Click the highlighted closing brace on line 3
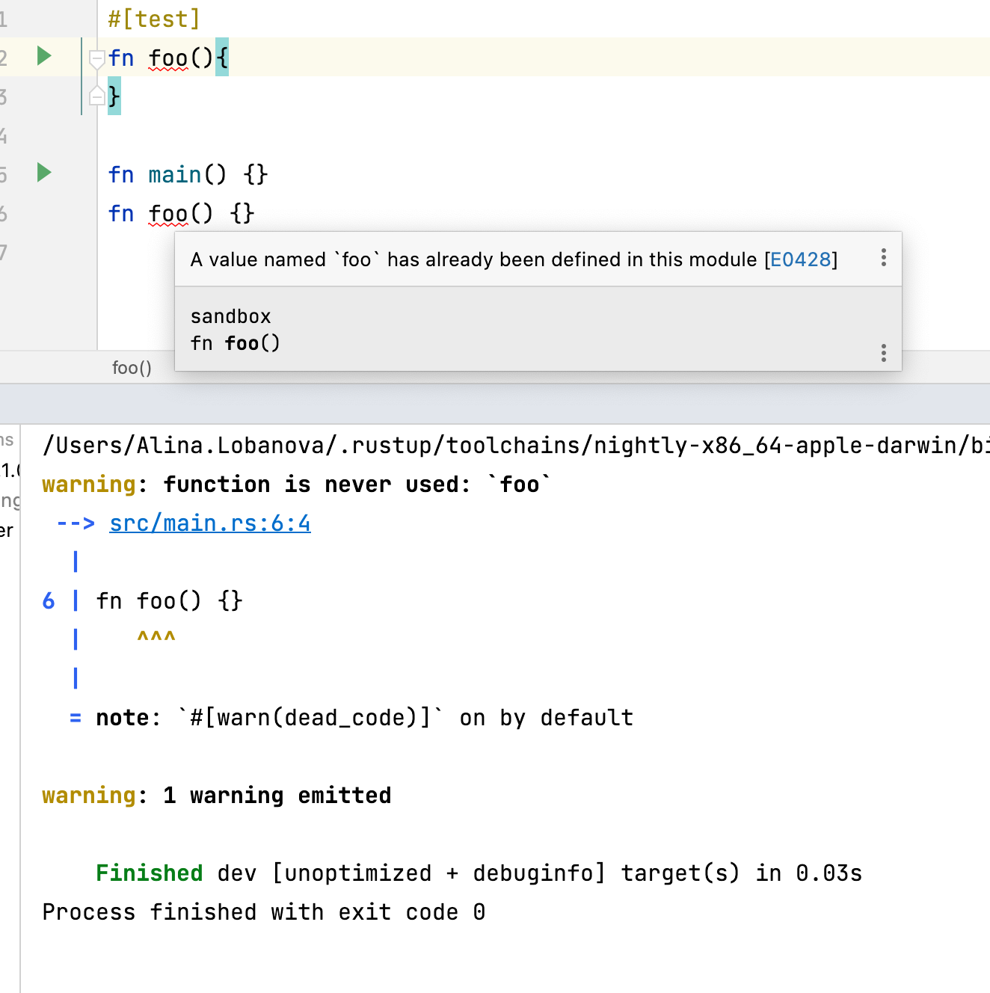This screenshot has width=990, height=993. (x=113, y=95)
